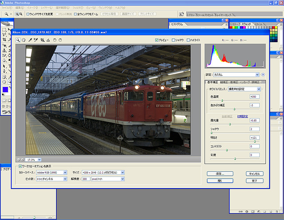
Task: Switch to the 基本補正 tab
Action: point(212,82)
